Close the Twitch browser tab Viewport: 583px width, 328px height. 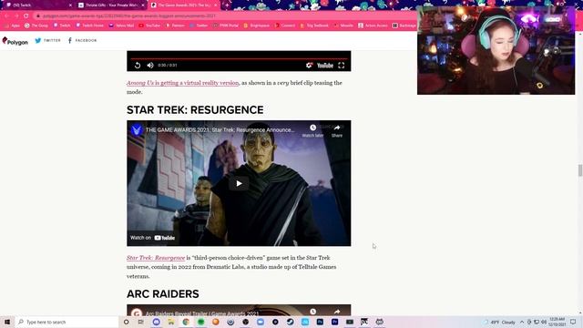point(70,5)
